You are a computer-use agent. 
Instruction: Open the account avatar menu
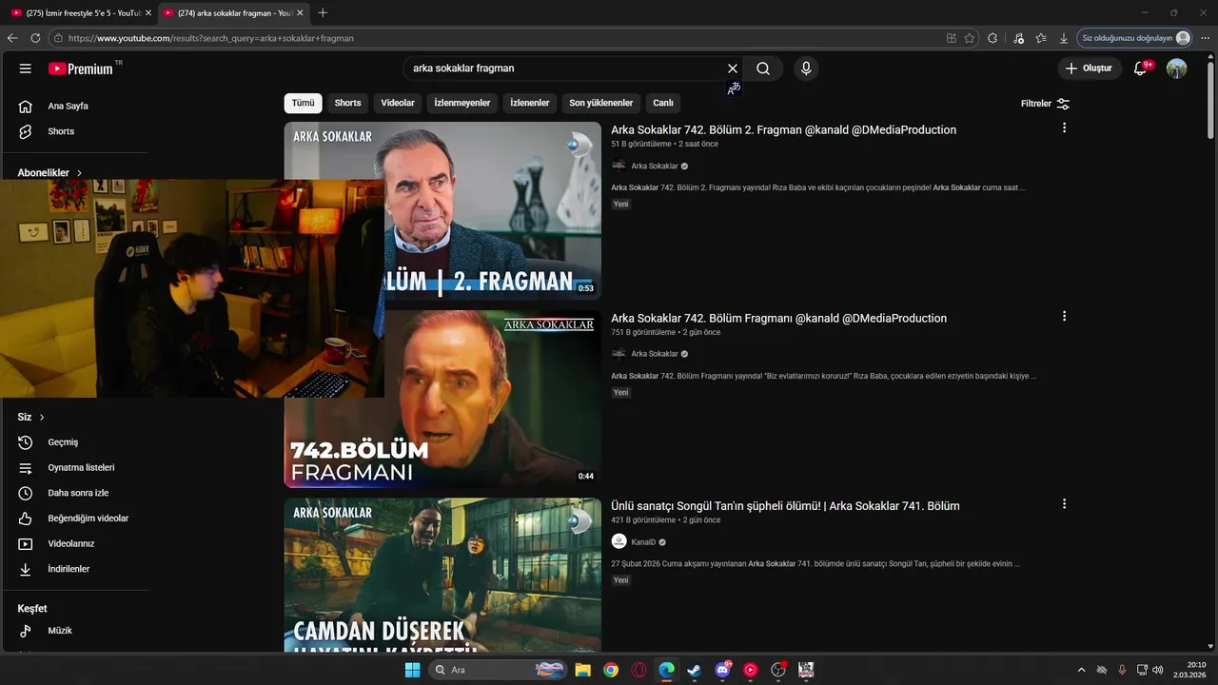(x=1177, y=68)
